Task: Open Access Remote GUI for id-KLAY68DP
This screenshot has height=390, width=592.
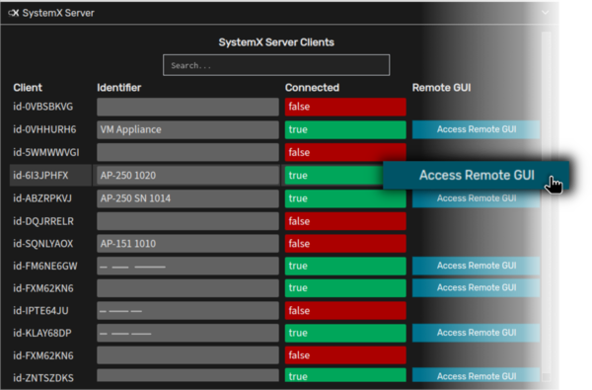Action: coord(477,333)
